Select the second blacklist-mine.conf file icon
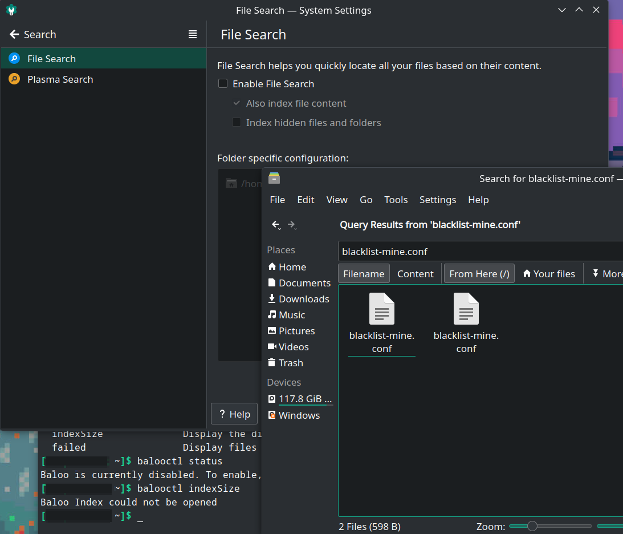 466,309
